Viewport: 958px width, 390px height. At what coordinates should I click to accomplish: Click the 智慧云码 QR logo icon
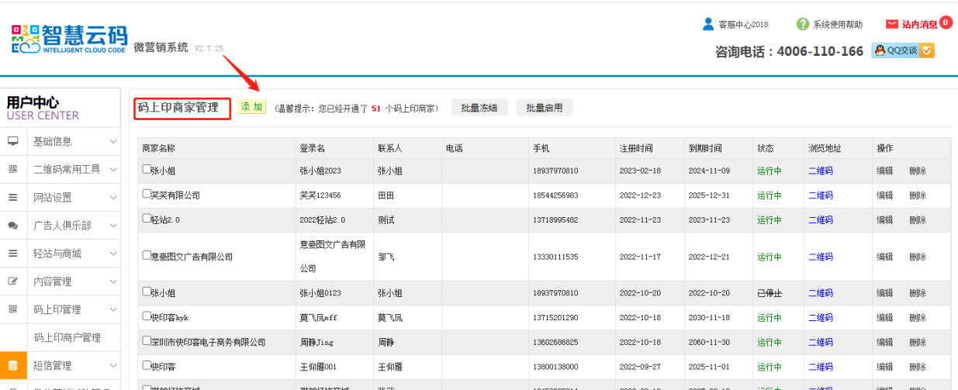coord(26,39)
